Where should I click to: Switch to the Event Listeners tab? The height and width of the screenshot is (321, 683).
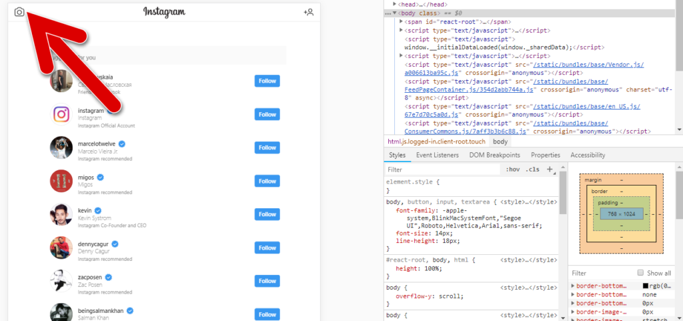tap(438, 155)
